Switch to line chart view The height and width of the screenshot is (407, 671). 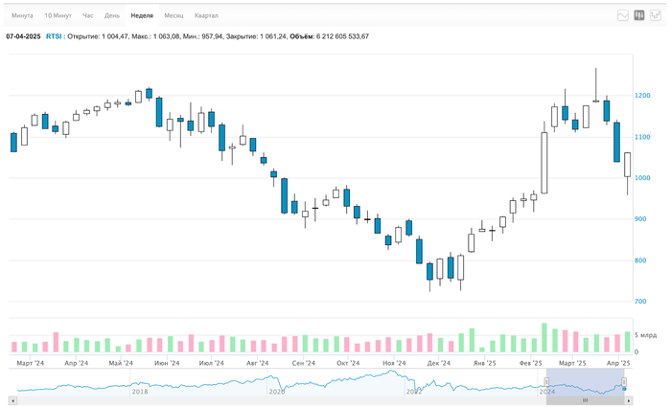click(623, 15)
